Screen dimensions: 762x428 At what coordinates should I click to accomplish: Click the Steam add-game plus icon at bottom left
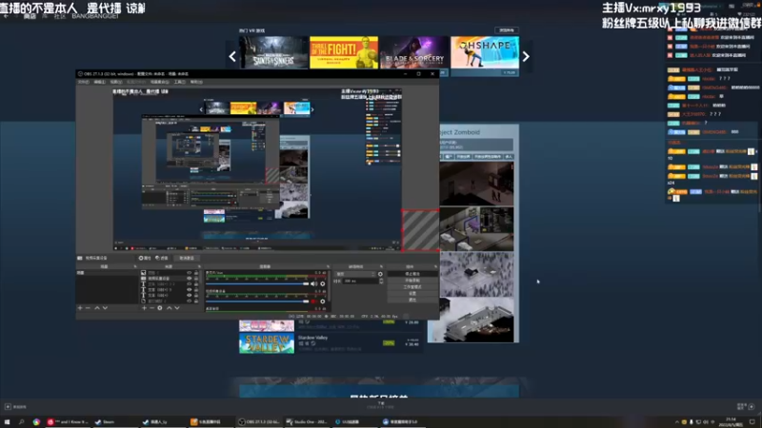[x=8, y=407]
